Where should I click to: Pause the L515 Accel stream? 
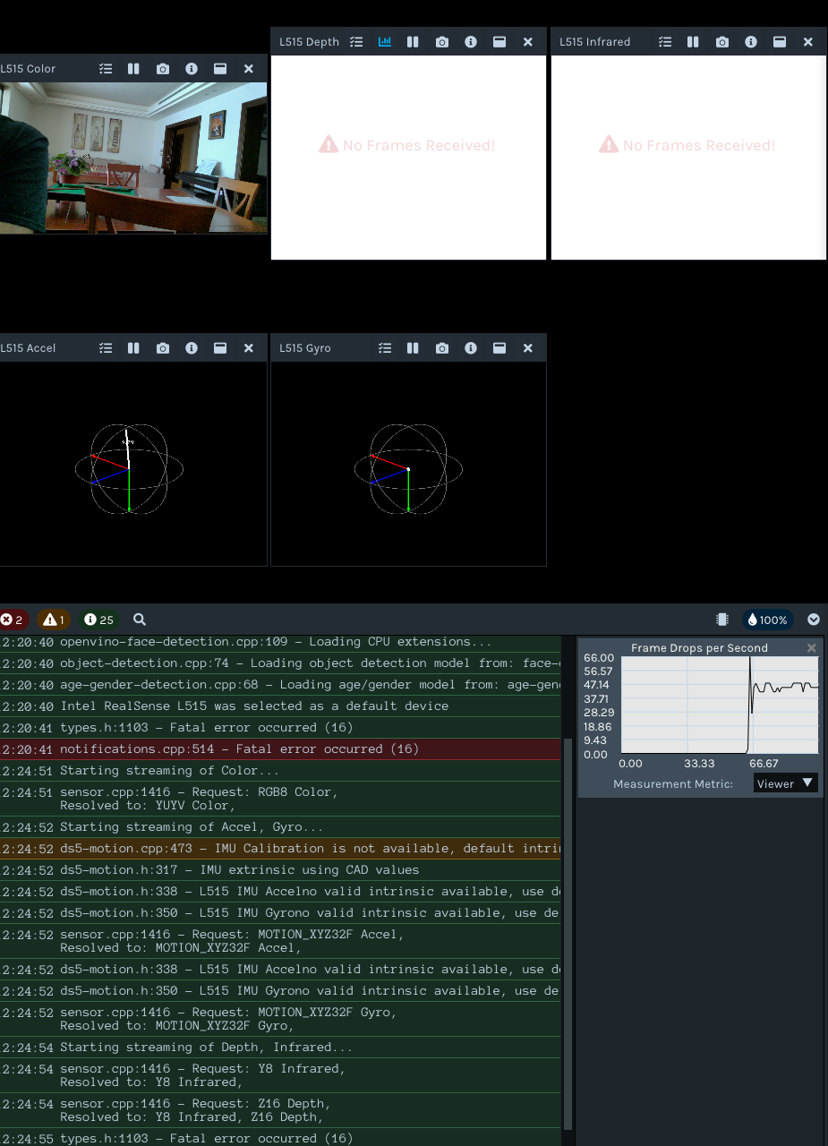pos(134,348)
